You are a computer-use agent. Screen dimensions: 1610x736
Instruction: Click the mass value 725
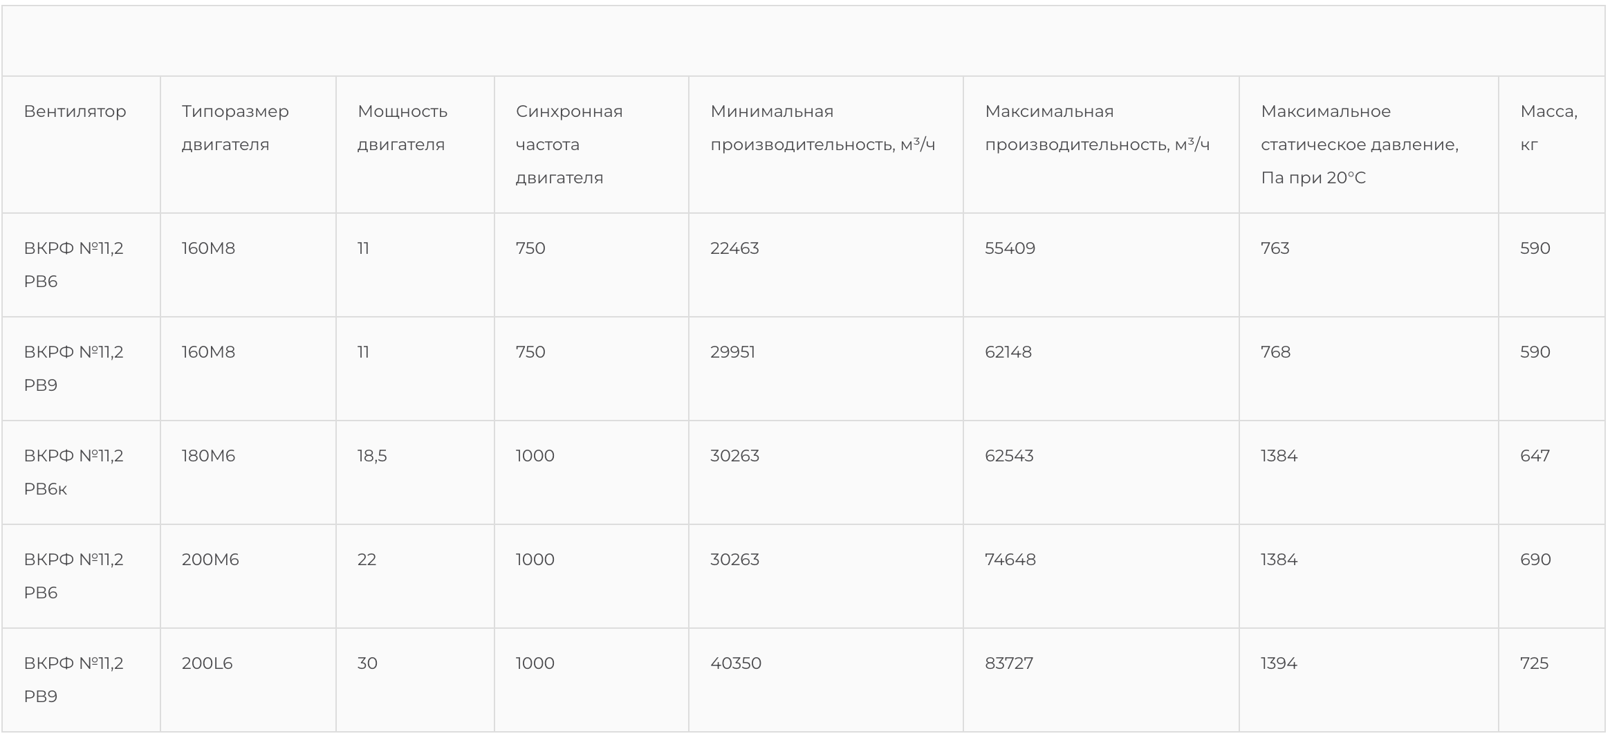pos(1534,663)
